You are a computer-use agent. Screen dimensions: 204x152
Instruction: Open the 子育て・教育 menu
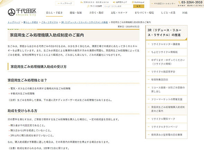click(x=96, y=12)
